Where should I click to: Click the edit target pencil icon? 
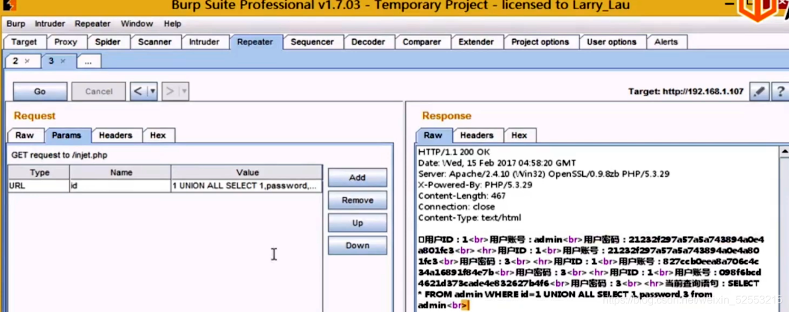point(759,91)
